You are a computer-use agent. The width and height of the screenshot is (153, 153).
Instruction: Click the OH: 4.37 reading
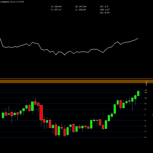(105, 10)
